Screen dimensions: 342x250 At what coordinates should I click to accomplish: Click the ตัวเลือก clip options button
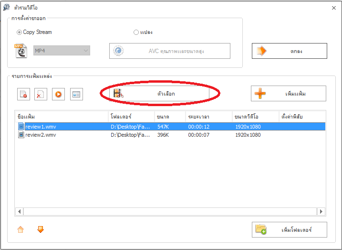[159, 94]
